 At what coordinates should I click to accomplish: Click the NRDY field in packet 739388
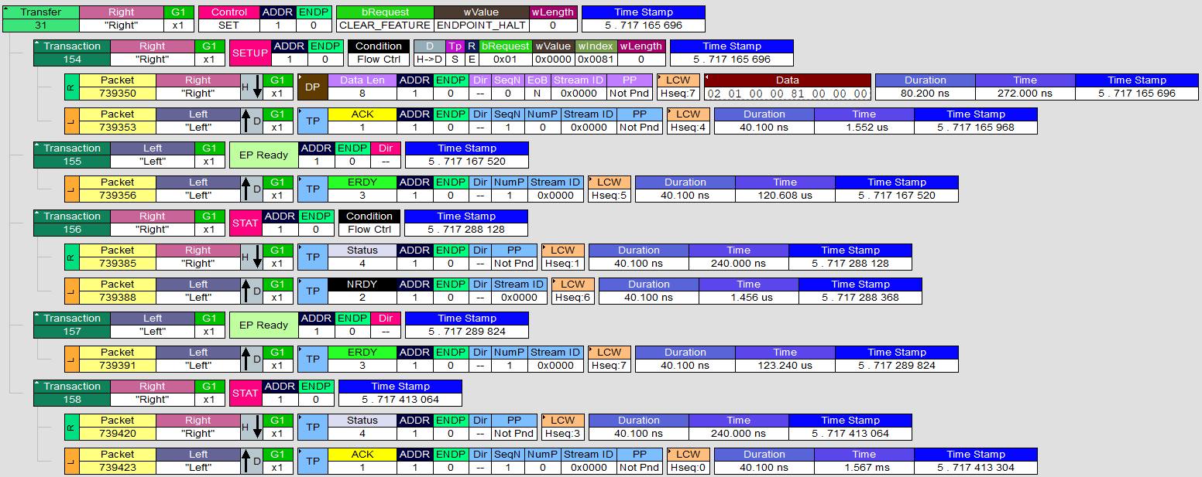pyautogui.click(x=362, y=291)
